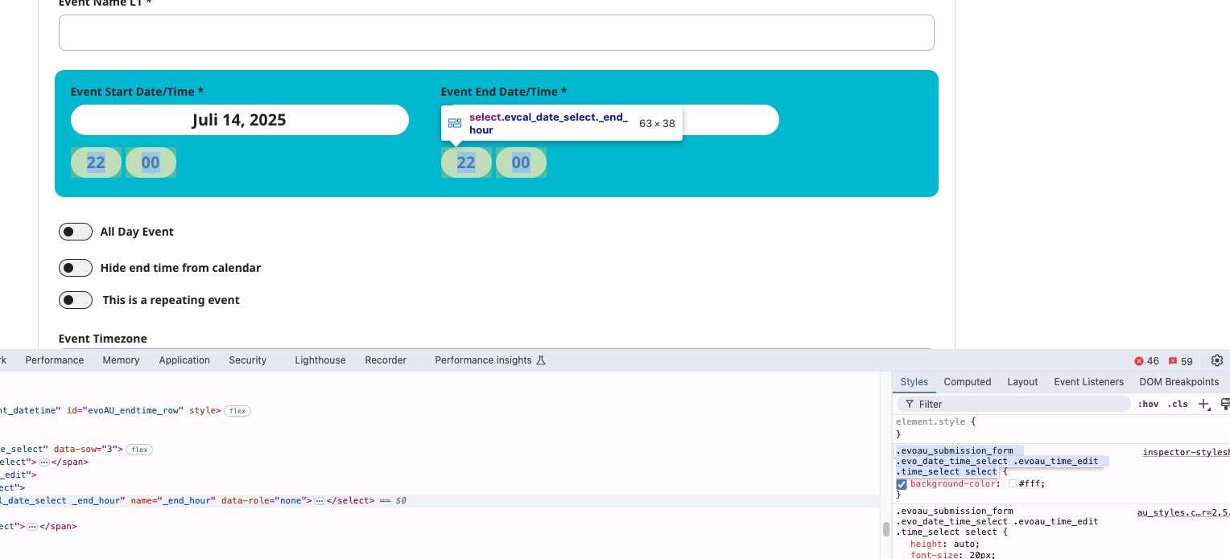Click the new style rule plus icon
The width and height of the screenshot is (1230, 559).
pos(1203,404)
